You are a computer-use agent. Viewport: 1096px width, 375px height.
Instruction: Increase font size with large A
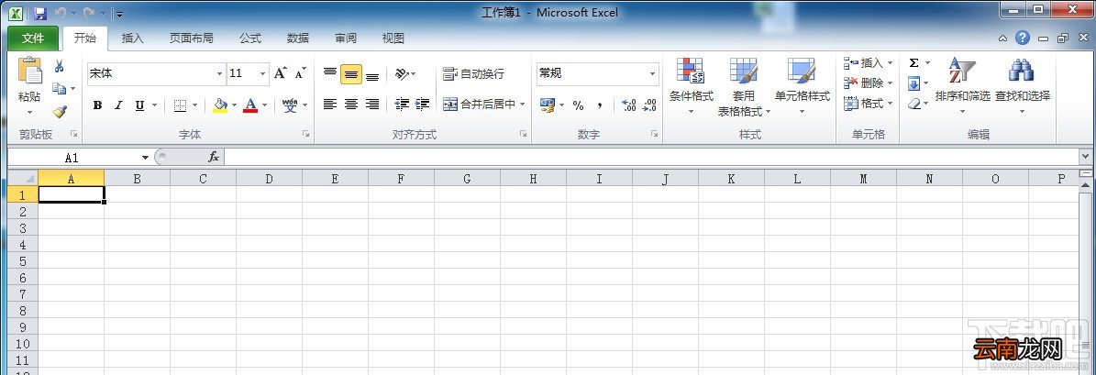pyautogui.click(x=280, y=73)
